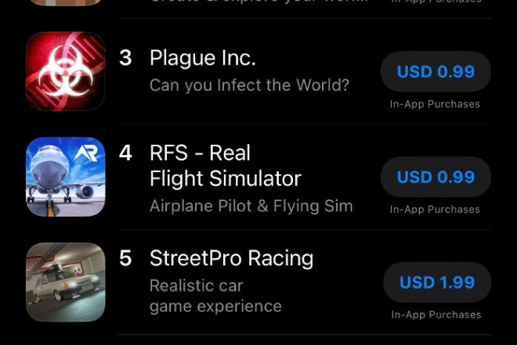Viewport: 517px width, 345px height.
Task: Tap the rank number 3
Action: point(125,58)
